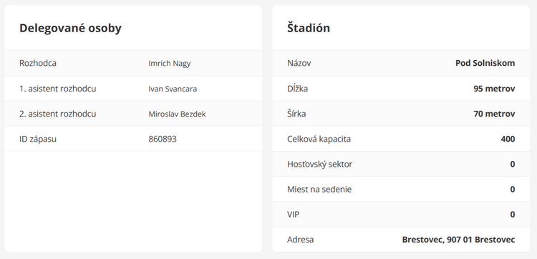Click the Rozhodca label

click(38, 63)
